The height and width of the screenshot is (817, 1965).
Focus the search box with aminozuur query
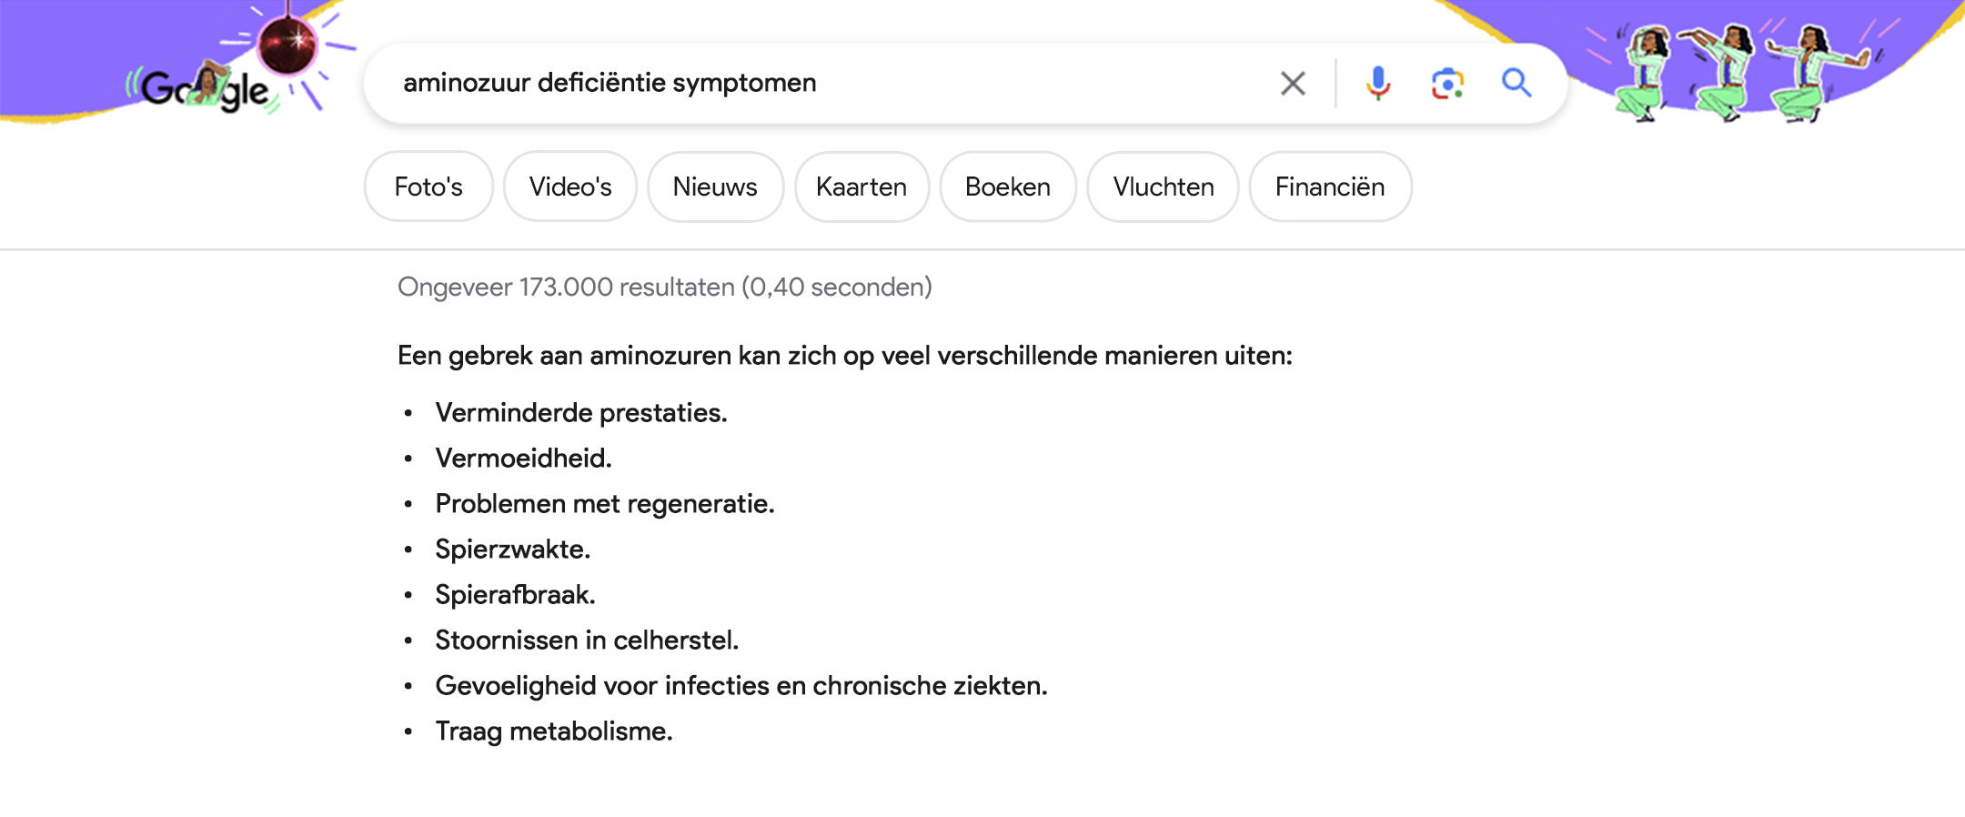coord(819,83)
